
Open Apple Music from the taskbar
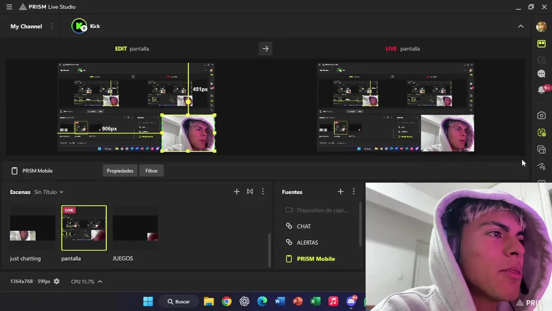[x=333, y=301]
